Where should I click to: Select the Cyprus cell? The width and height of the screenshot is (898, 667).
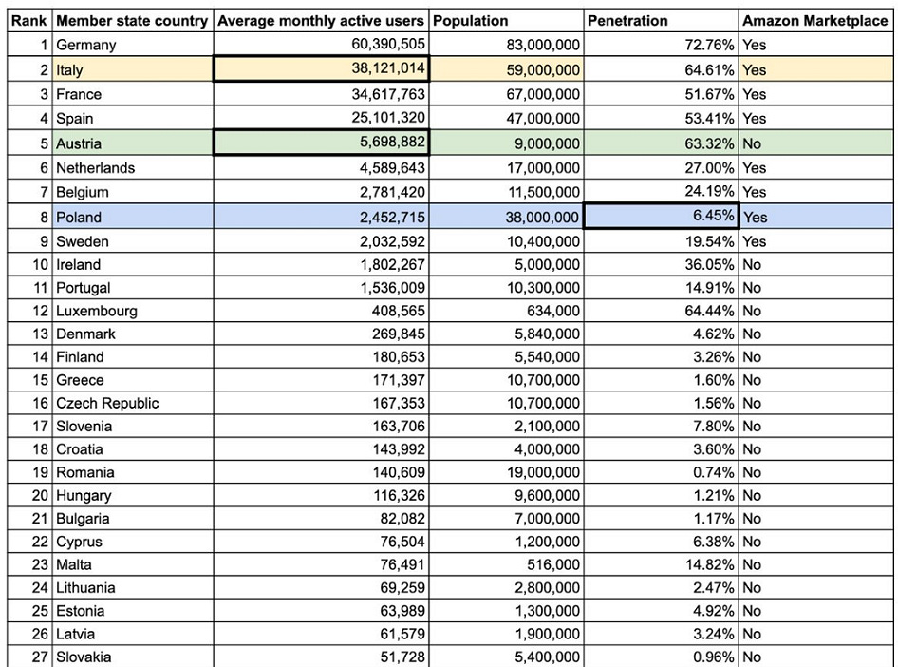(x=133, y=541)
